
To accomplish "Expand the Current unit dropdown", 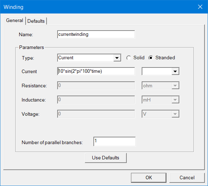I will point(160,71).
